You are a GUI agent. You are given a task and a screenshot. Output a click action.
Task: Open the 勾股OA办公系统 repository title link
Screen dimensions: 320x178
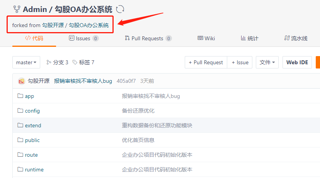click(83, 9)
